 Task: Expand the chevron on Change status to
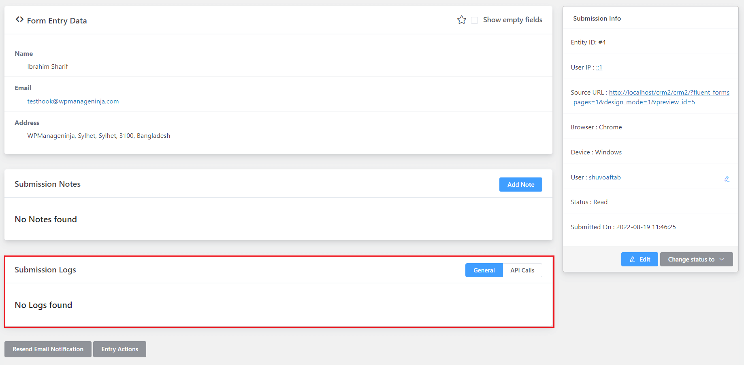click(x=723, y=259)
